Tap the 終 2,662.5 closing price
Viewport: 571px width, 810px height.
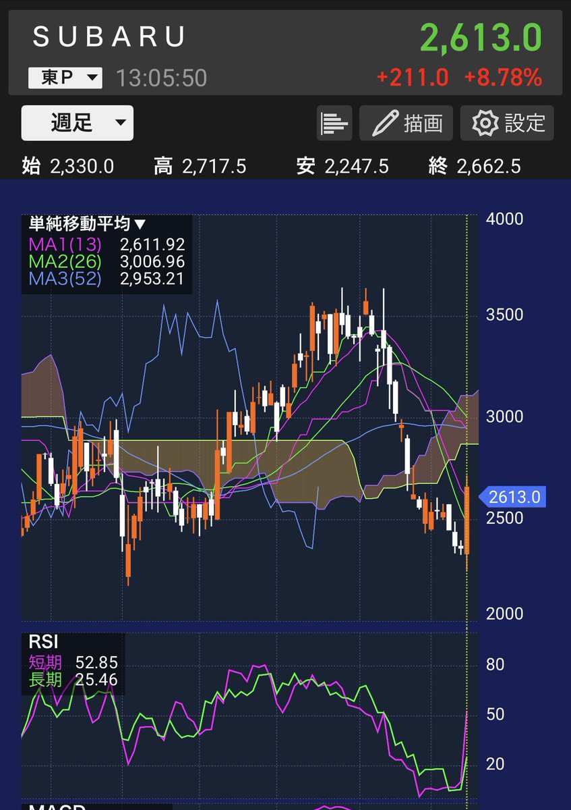point(475,166)
